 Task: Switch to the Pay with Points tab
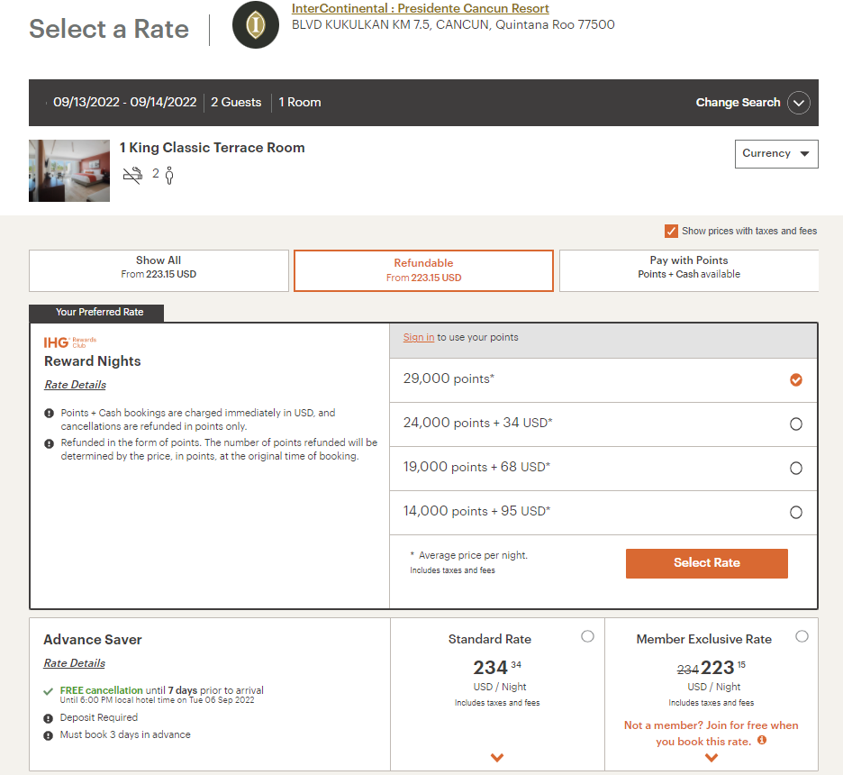click(x=689, y=270)
